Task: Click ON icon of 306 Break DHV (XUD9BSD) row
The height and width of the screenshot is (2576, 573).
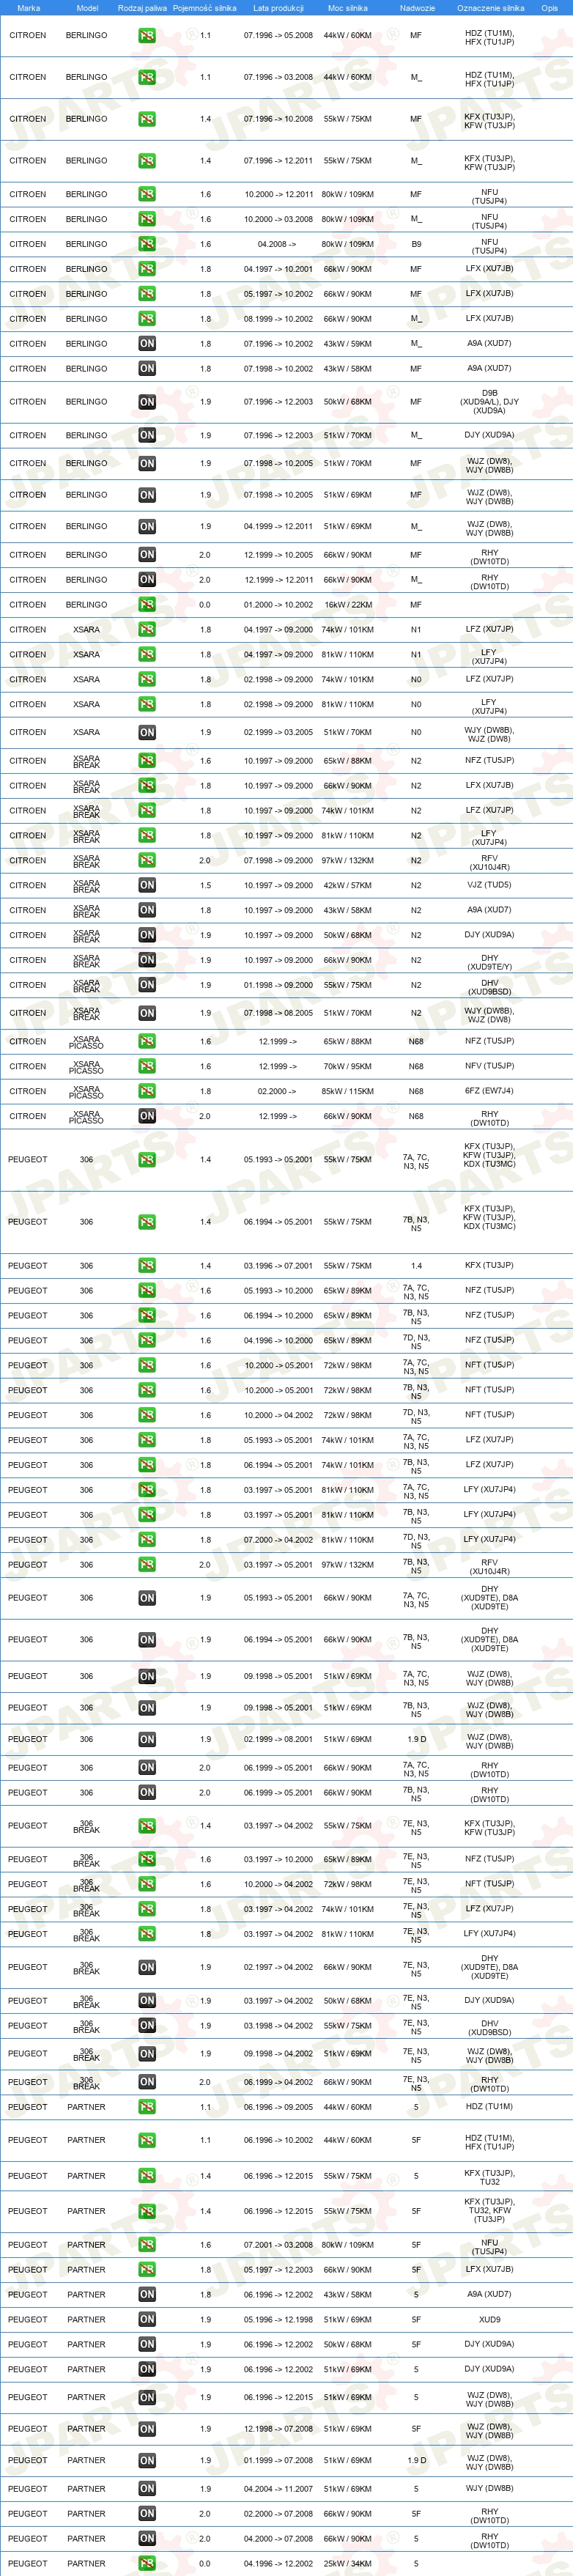Action: click(x=147, y=2026)
